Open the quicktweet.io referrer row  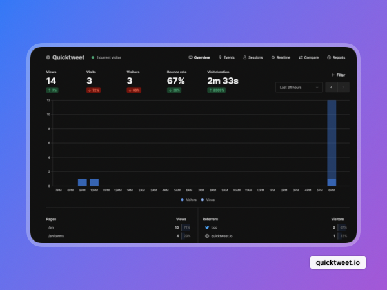(x=276, y=236)
